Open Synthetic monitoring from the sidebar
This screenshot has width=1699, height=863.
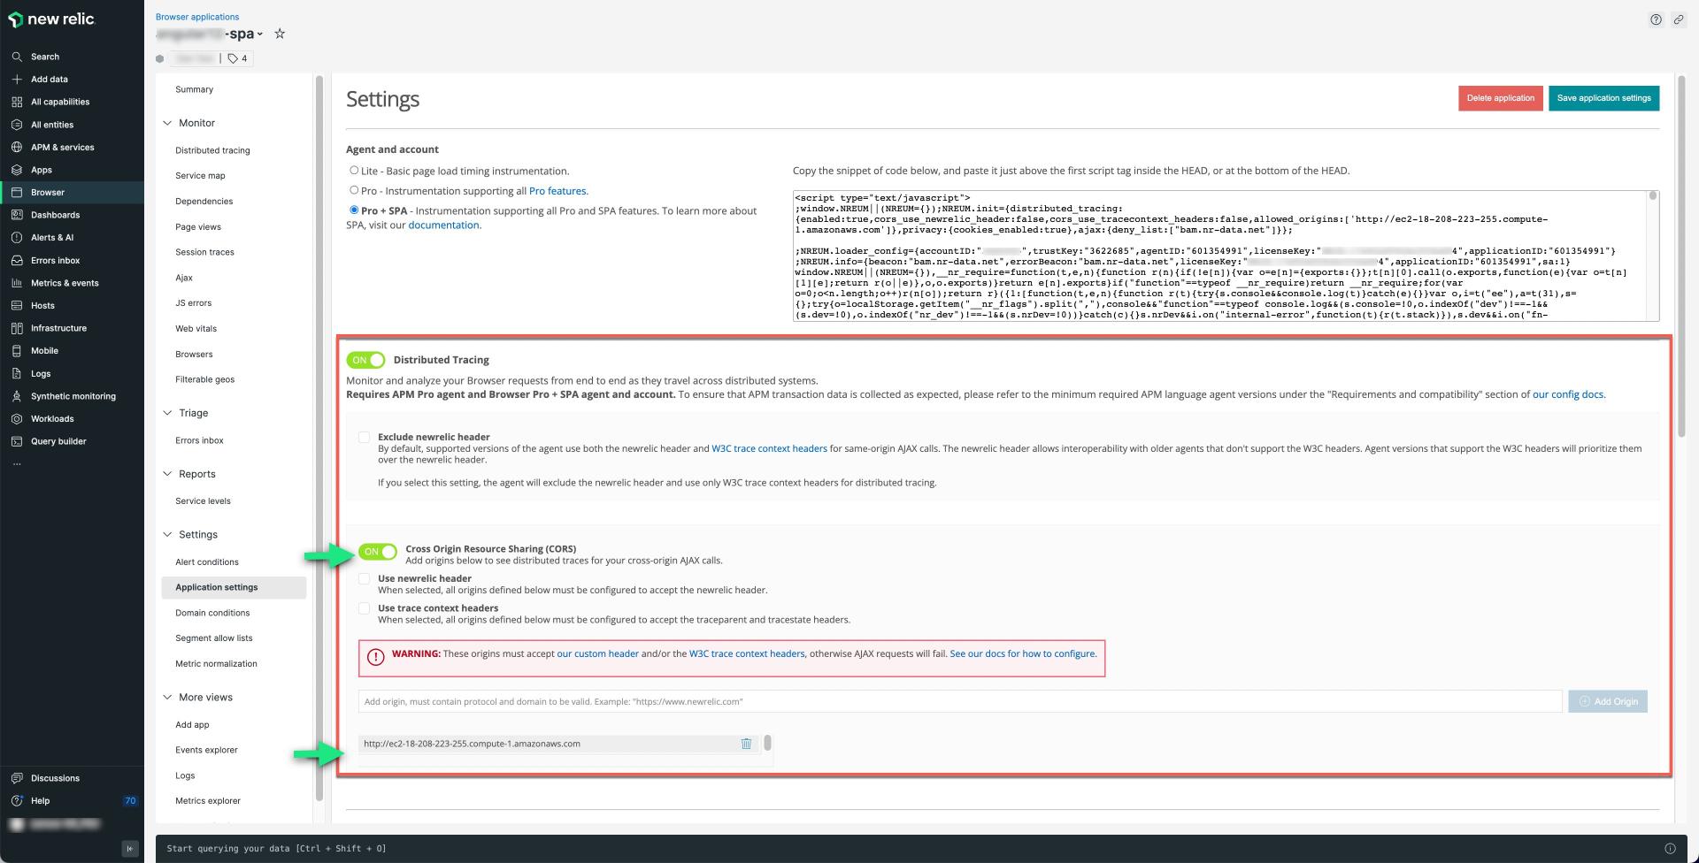pos(73,395)
